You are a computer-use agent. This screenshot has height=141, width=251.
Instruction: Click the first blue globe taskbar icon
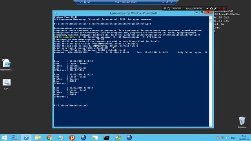[84, 137]
